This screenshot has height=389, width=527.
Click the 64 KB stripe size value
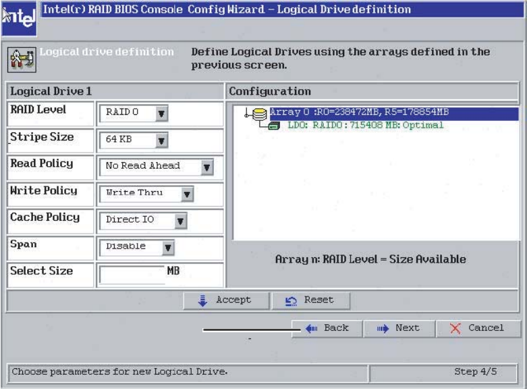119,139
